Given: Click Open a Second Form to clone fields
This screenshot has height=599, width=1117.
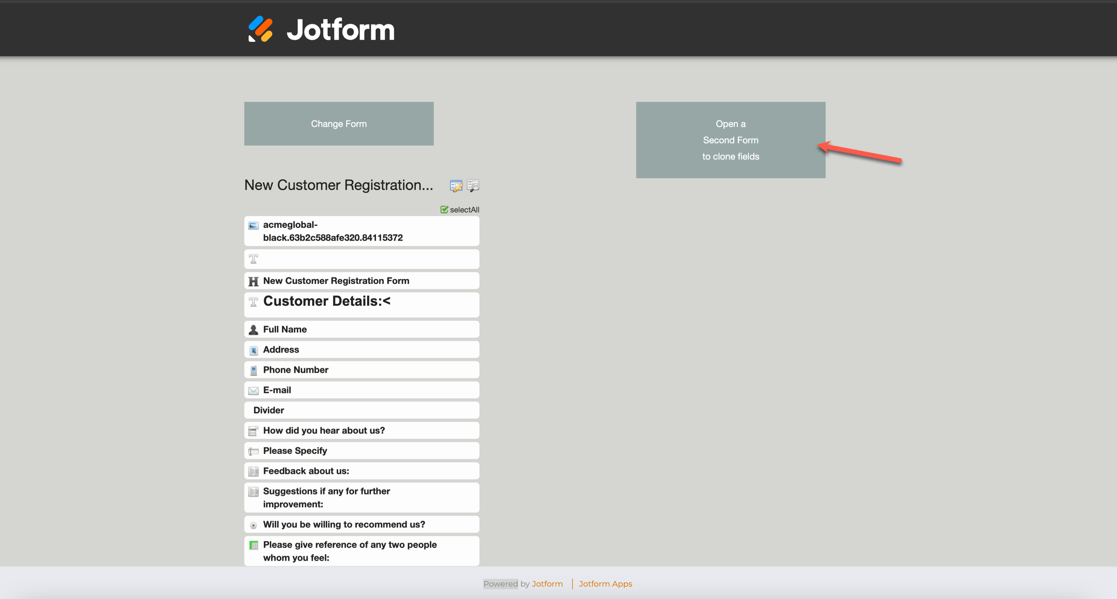Looking at the screenshot, I should tap(730, 140).
